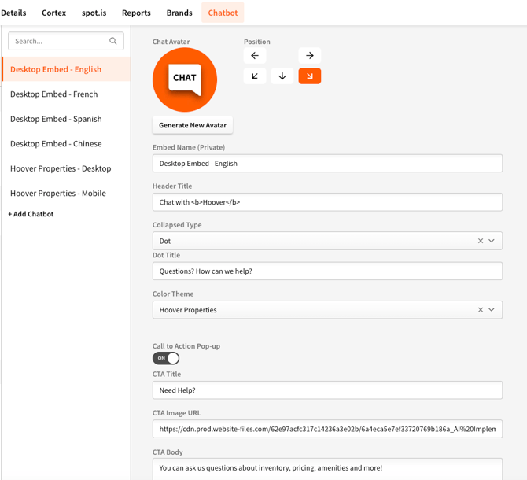Select Hoover Properties - Mobile chatbot
Screen dimensions: 527x480
click(66, 194)
